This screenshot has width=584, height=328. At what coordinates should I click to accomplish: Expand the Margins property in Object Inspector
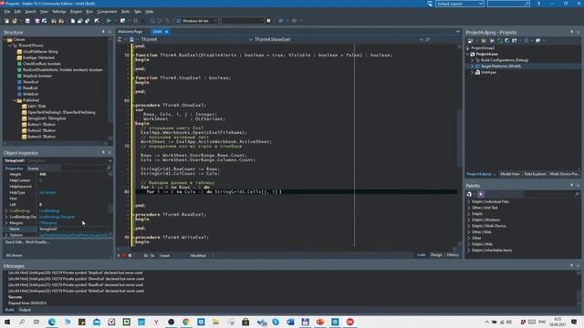6,223
